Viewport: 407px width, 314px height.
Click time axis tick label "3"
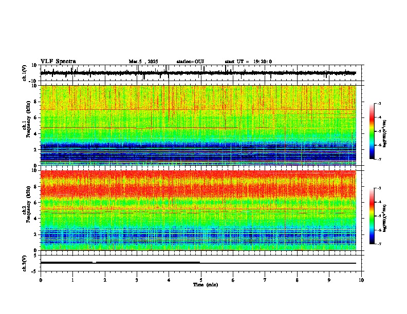[x=137, y=280]
